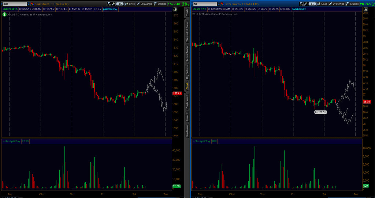
Task: Open Drawings menu on Silver chart
Action: pyautogui.click(x=337, y=4)
